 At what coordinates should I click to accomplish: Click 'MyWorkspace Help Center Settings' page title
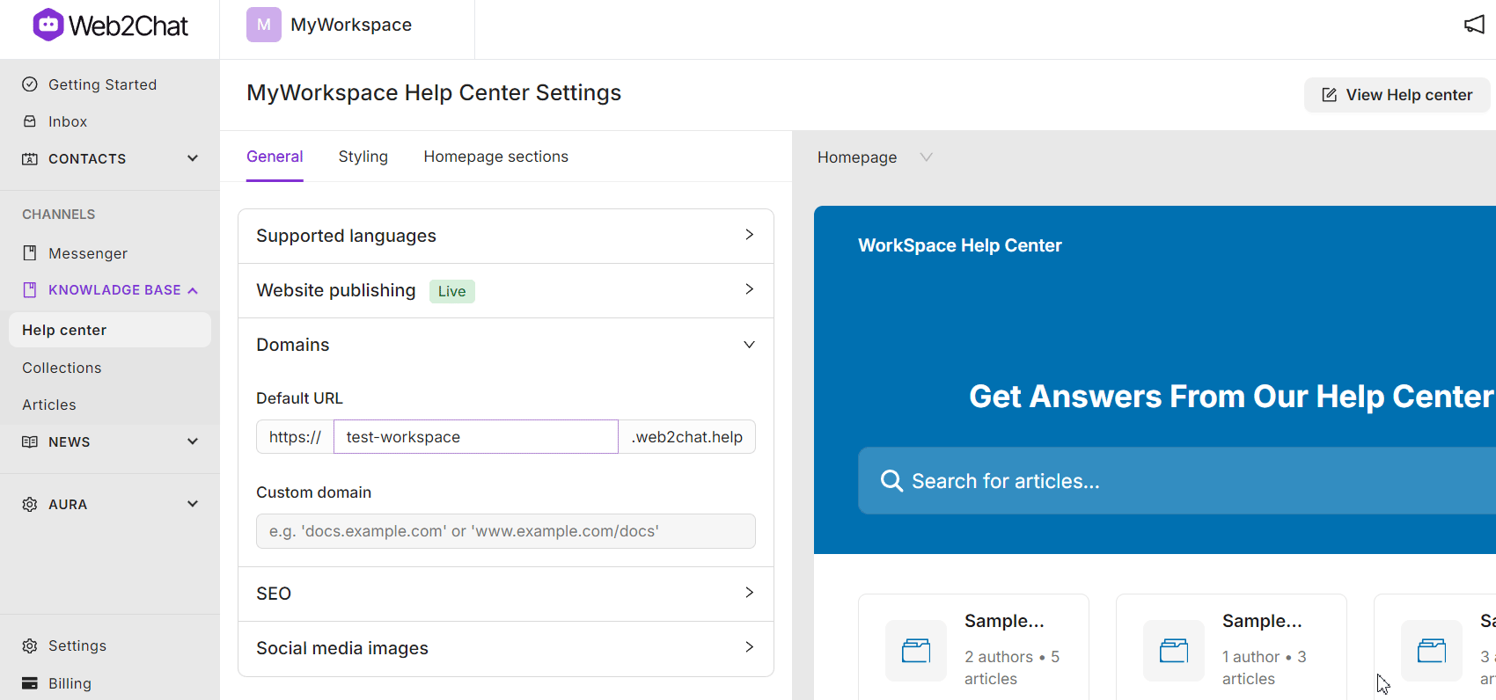coord(434,92)
